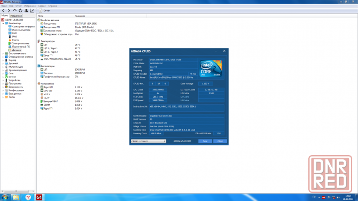
Task: Open the Windows Start menu
Action: coord(5,197)
